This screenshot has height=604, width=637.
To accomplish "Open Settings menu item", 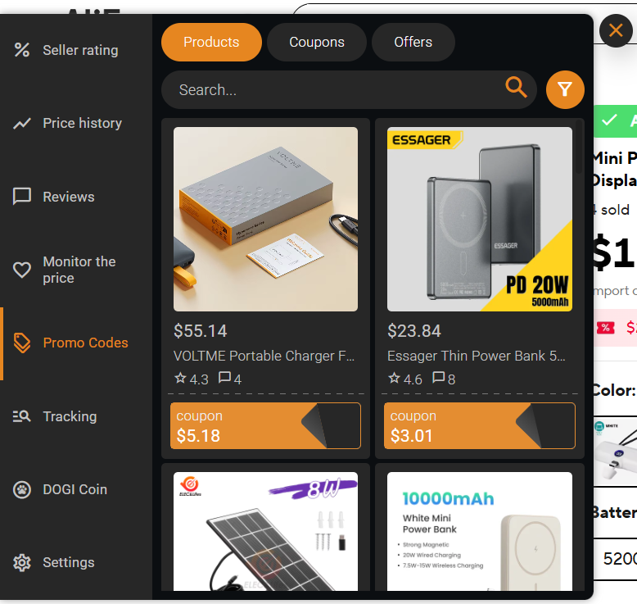I will tap(76, 562).
